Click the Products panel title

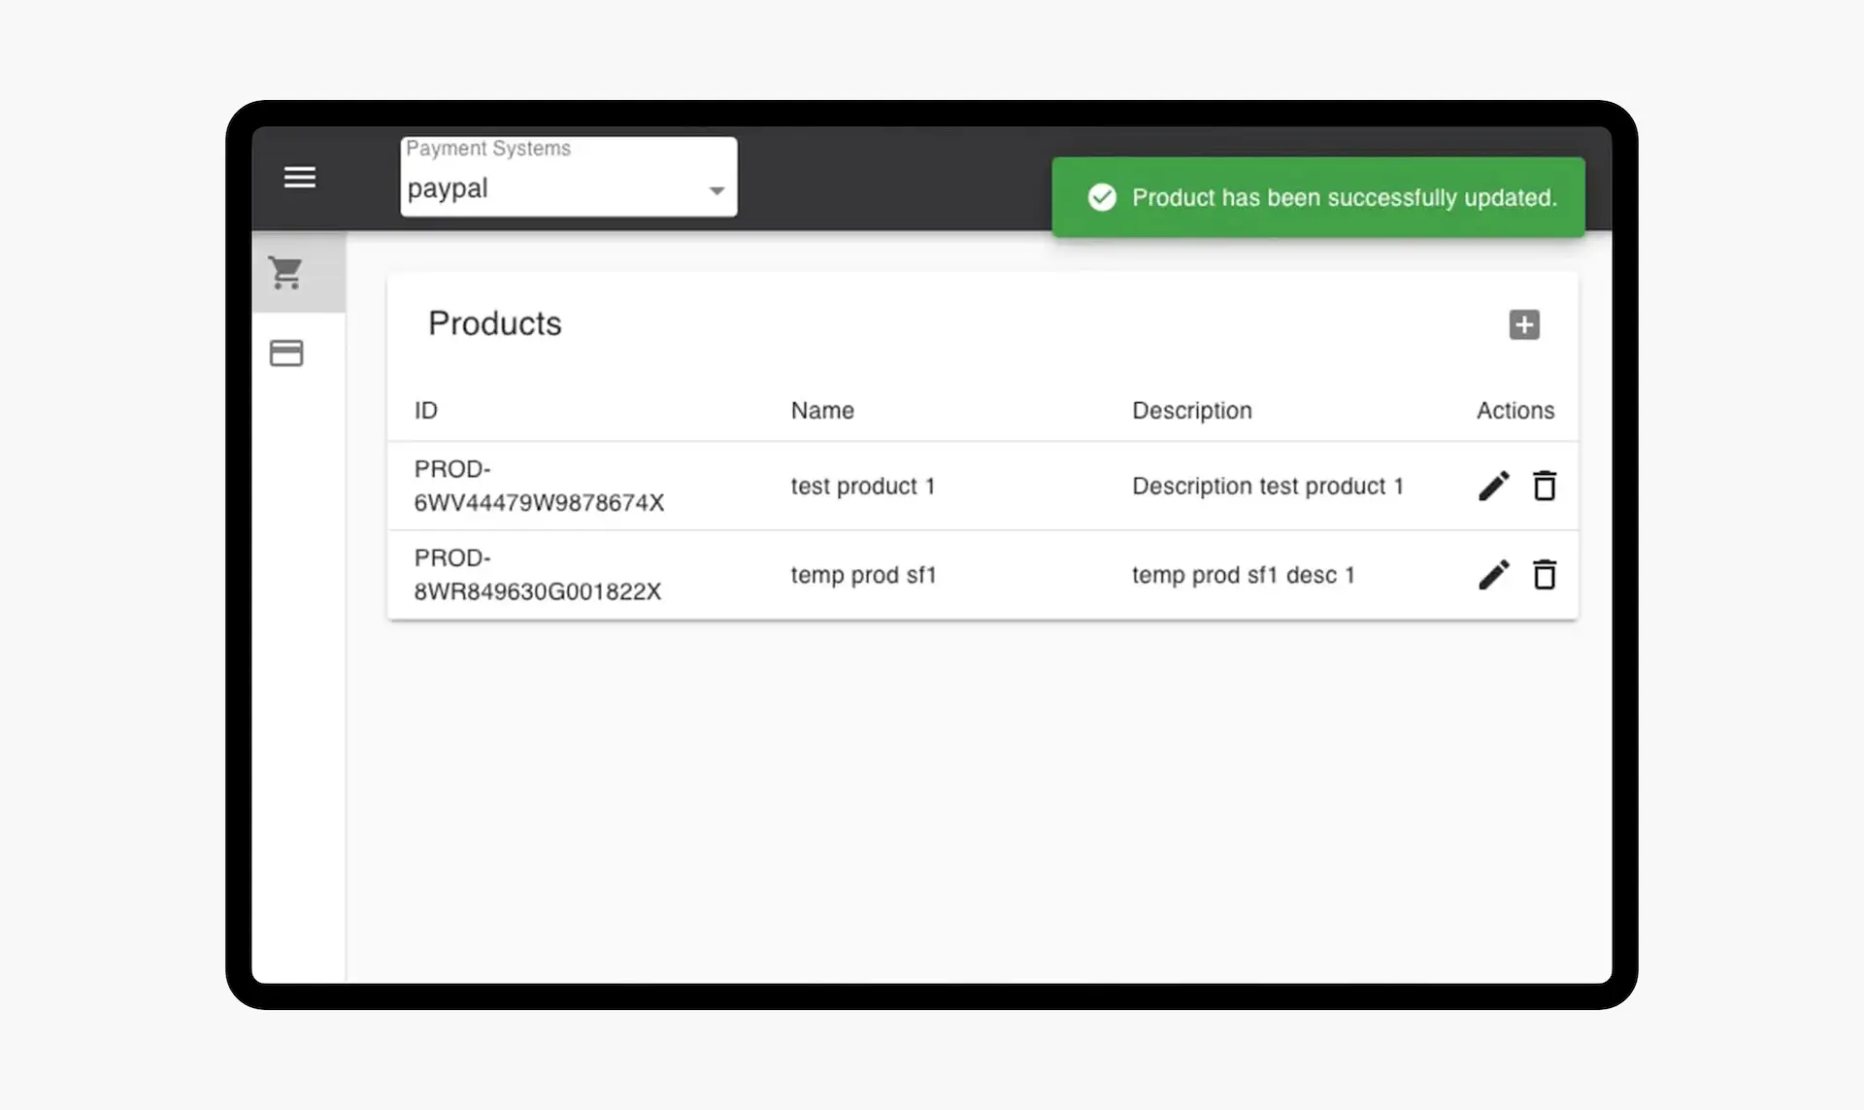coord(495,323)
